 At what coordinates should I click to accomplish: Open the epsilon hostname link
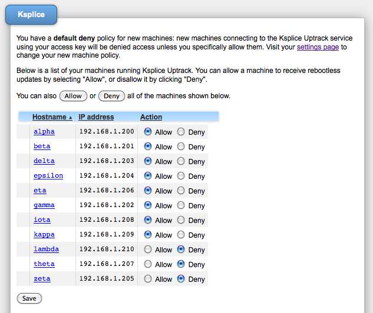pyautogui.click(x=48, y=176)
